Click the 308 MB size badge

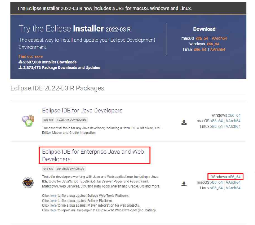click(x=48, y=120)
